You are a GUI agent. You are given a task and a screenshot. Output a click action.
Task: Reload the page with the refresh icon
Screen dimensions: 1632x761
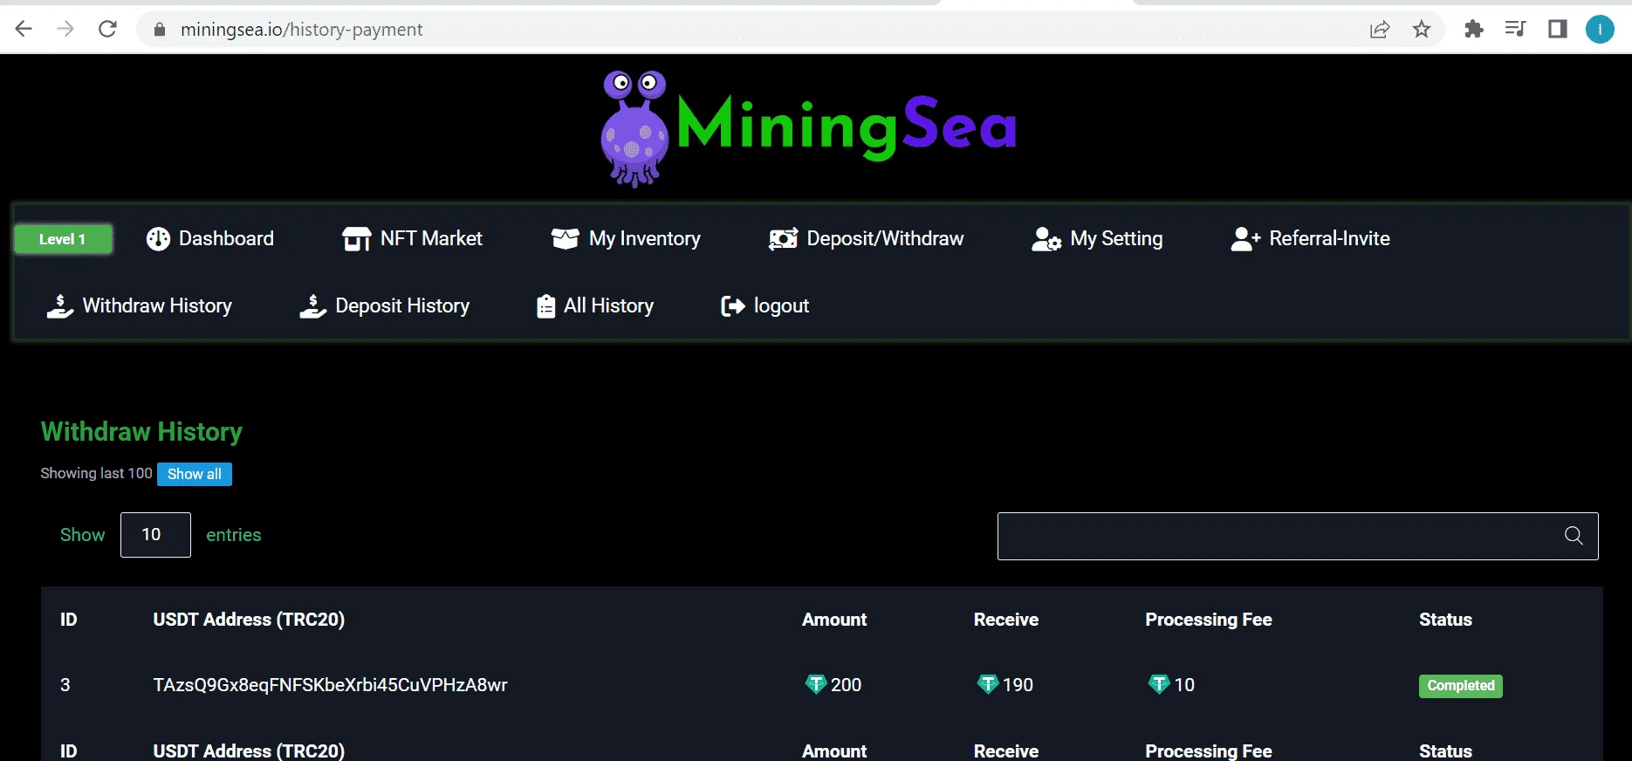[x=107, y=29]
